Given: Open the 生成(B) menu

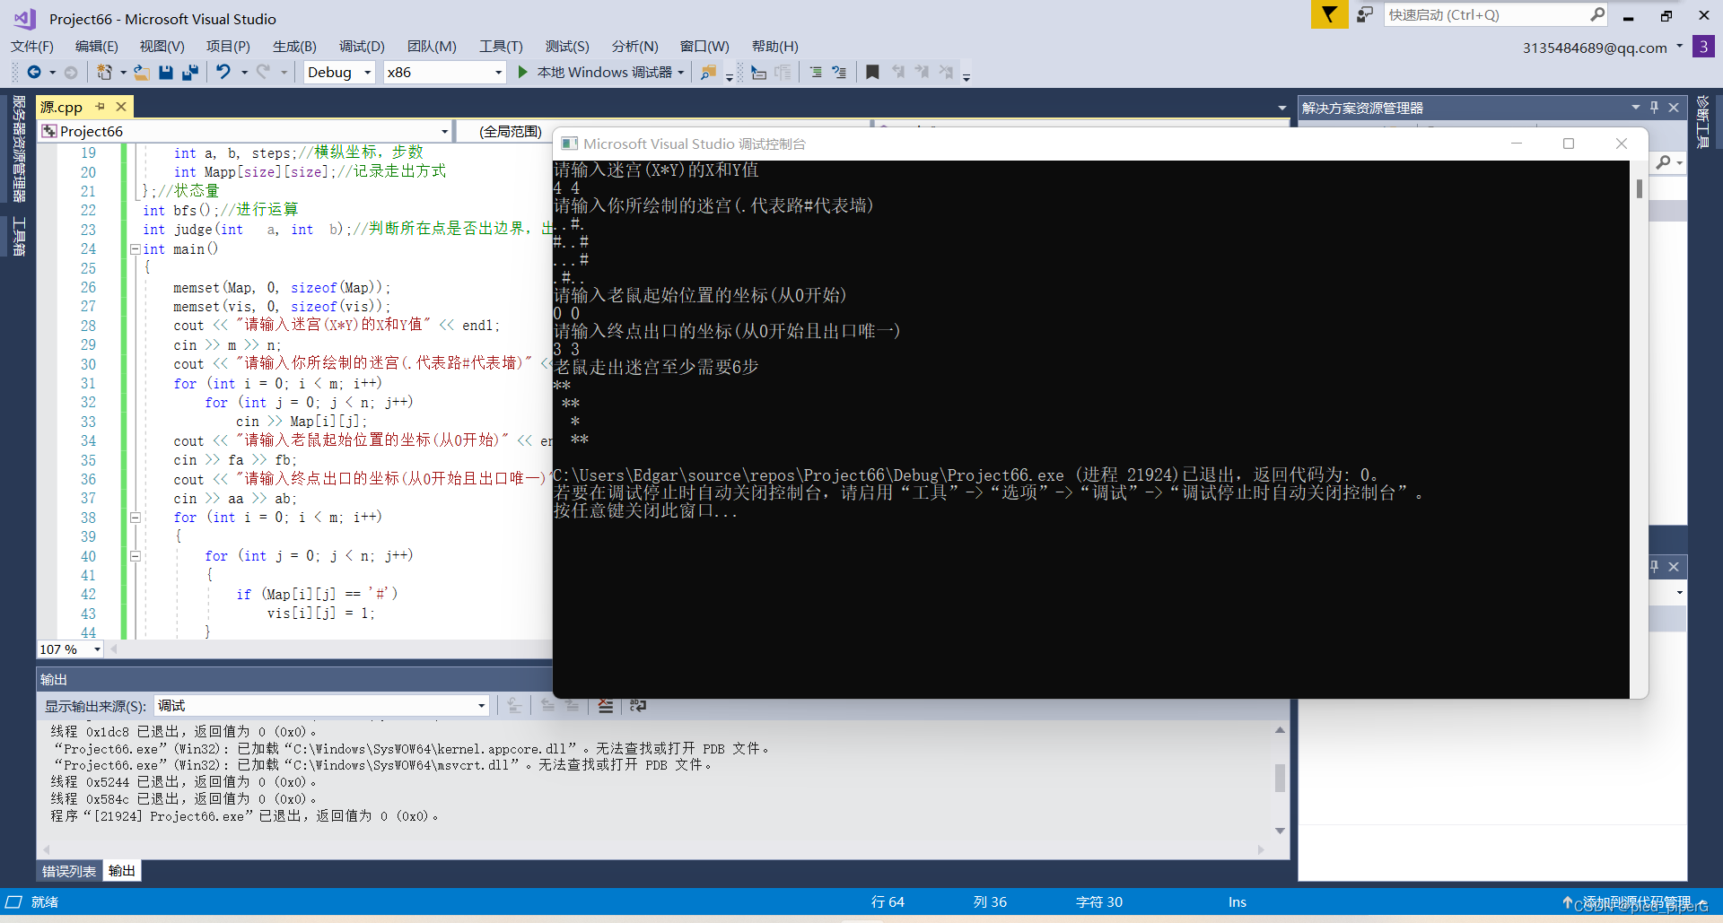Looking at the screenshot, I should pos(294,46).
